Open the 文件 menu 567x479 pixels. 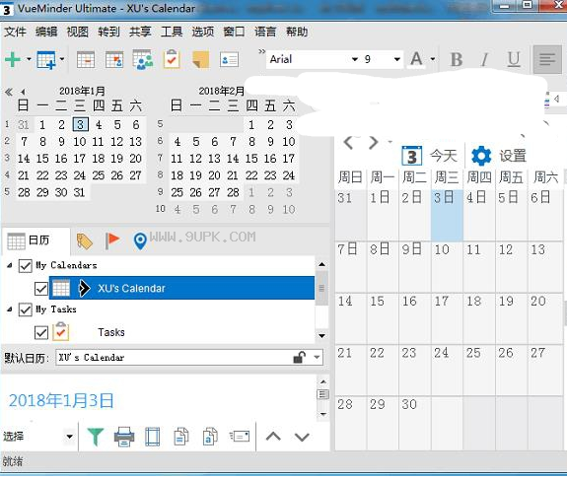15,32
